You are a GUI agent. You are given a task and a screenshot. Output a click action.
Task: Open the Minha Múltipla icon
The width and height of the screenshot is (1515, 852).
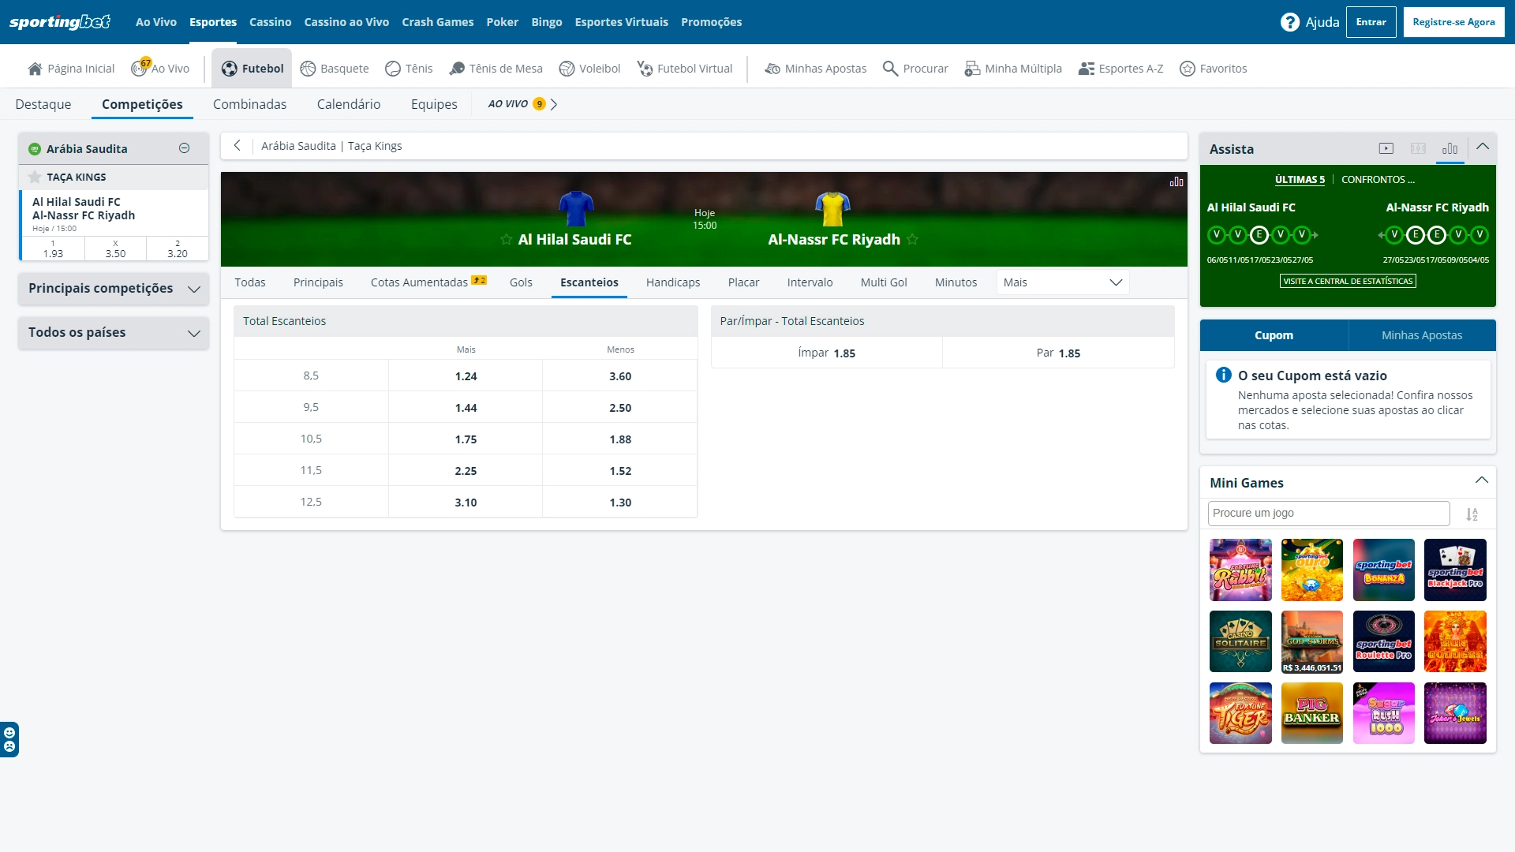click(972, 69)
